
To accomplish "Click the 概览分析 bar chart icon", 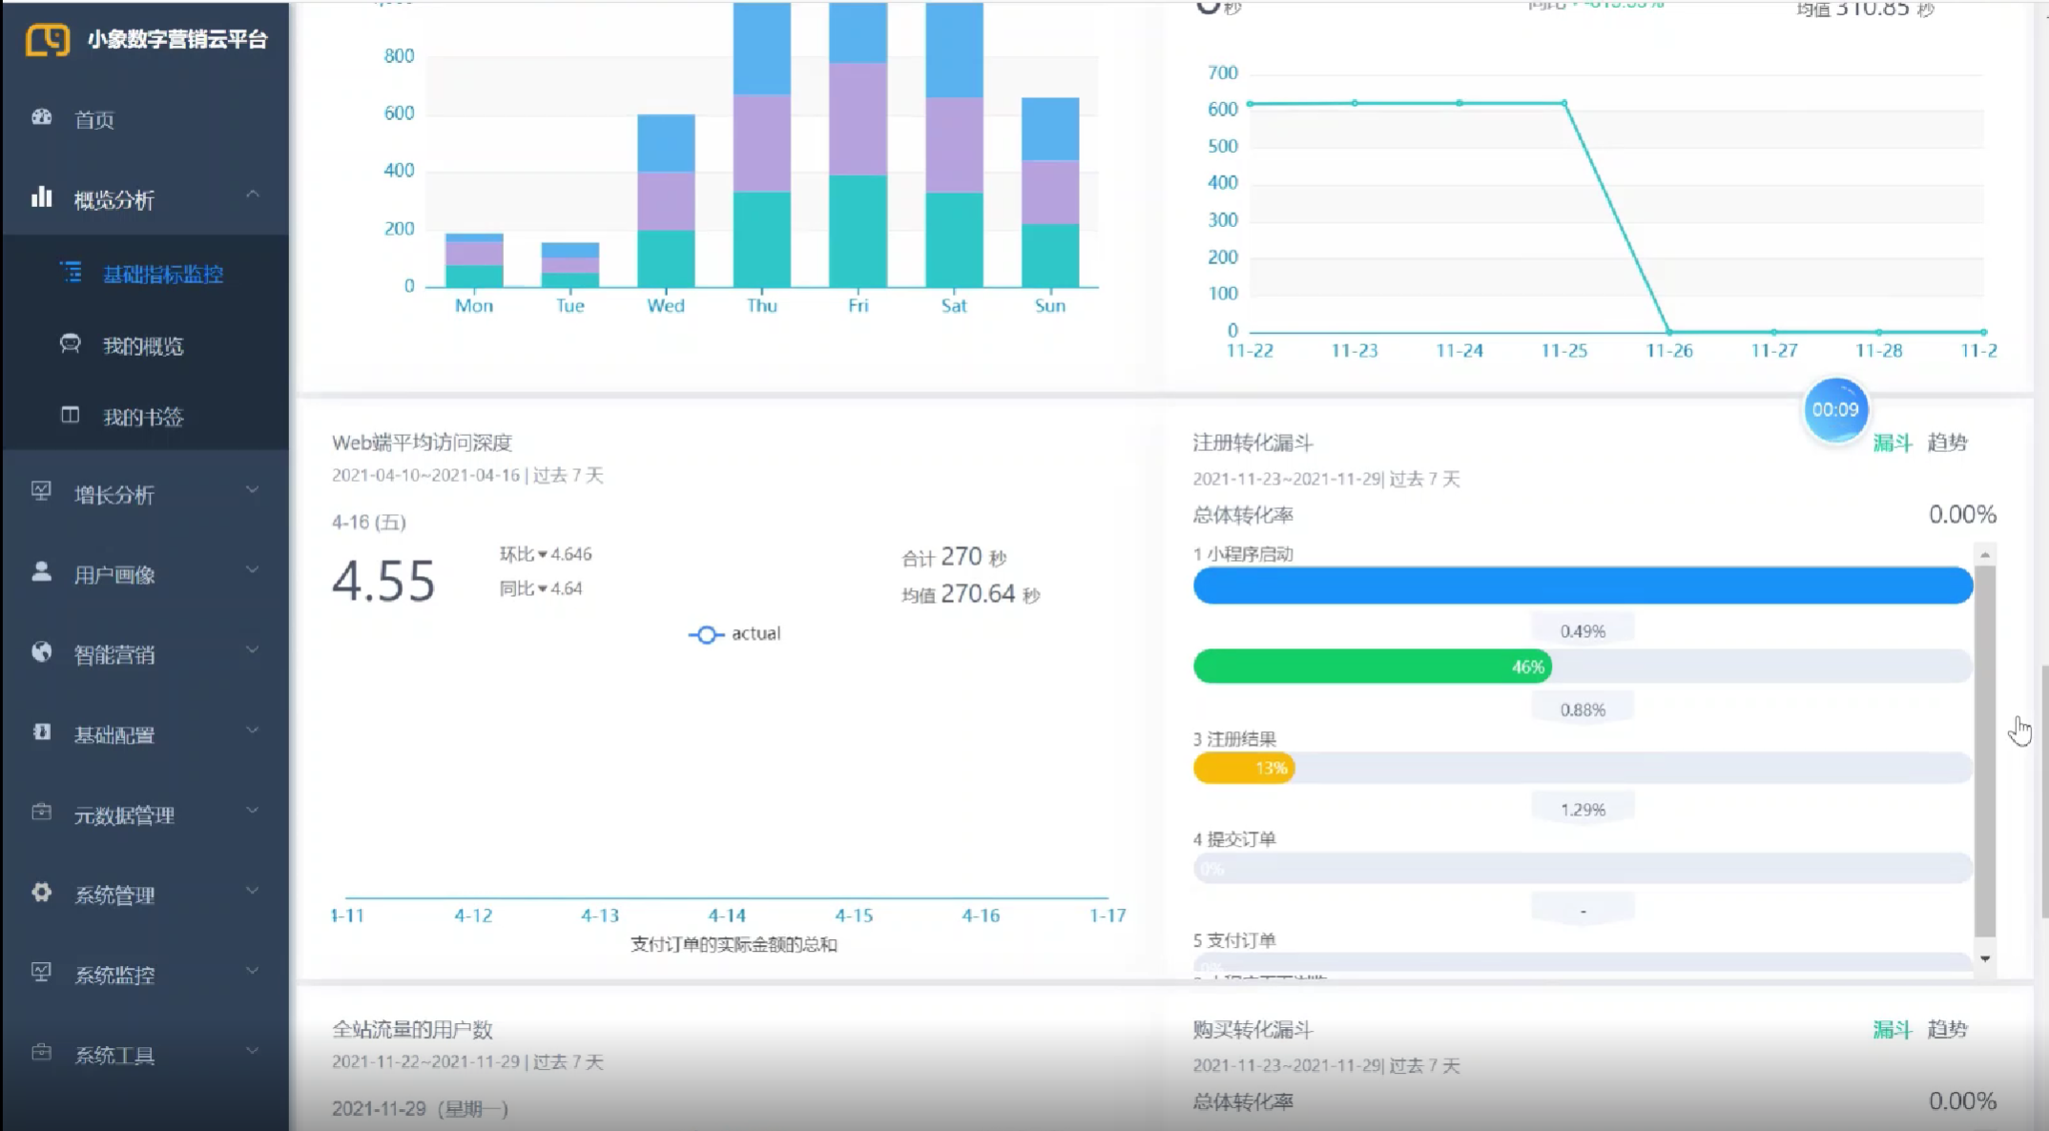I will tap(42, 197).
